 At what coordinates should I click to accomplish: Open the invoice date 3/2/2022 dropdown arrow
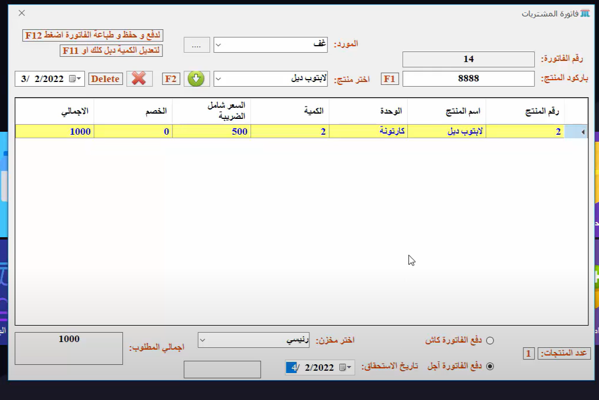(79, 79)
